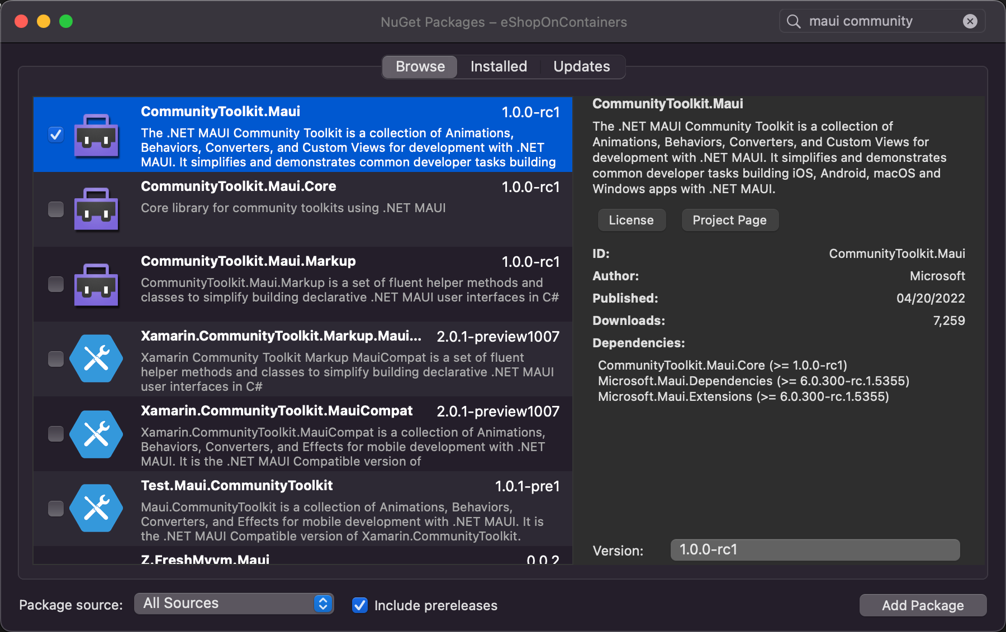
Task: Switch to the Updates tab
Action: coord(581,66)
